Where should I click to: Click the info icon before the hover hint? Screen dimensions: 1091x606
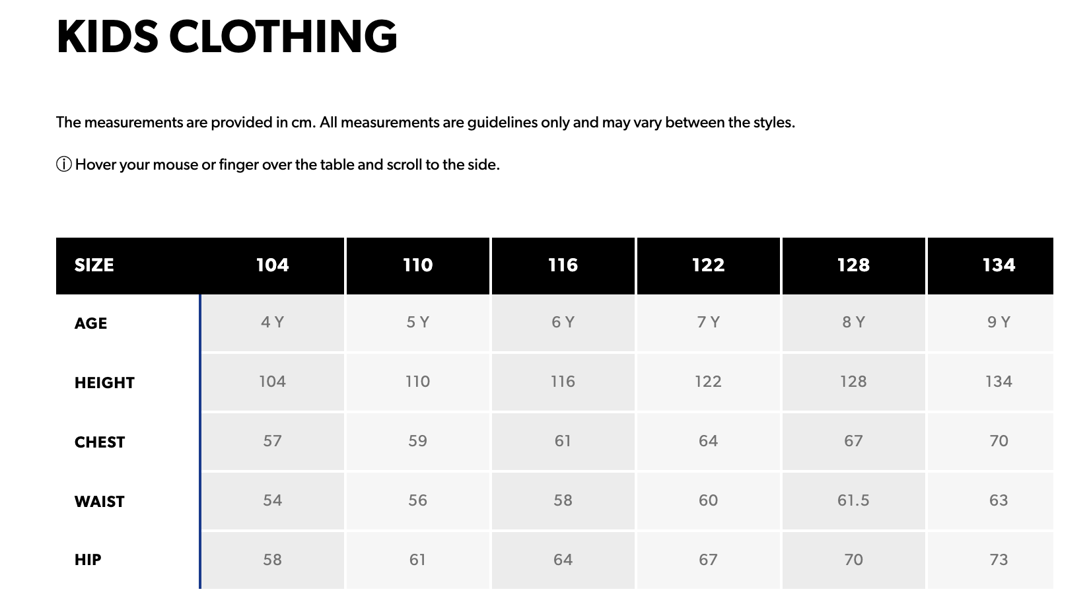click(x=64, y=164)
